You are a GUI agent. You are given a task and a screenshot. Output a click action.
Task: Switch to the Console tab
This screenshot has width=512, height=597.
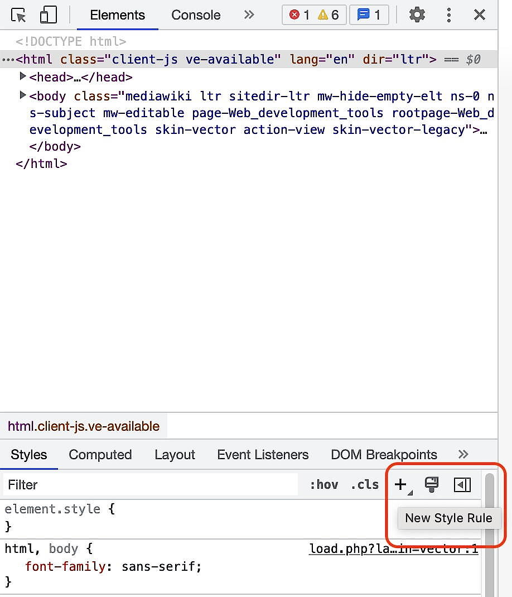[x=196, y=15]
